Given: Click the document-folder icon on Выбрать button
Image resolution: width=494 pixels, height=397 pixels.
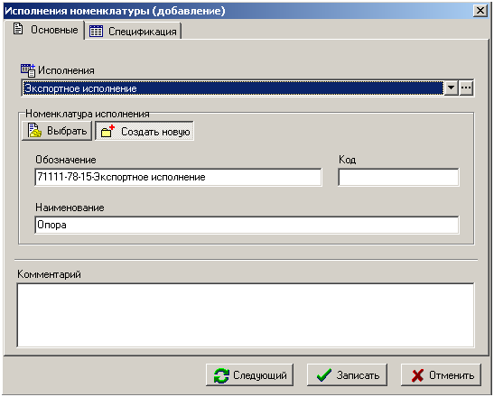Looking at the screenshot, I should coord(34,130).
